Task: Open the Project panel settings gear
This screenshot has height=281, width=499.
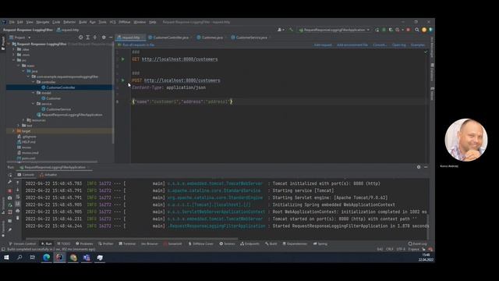Action: [104, 37]
